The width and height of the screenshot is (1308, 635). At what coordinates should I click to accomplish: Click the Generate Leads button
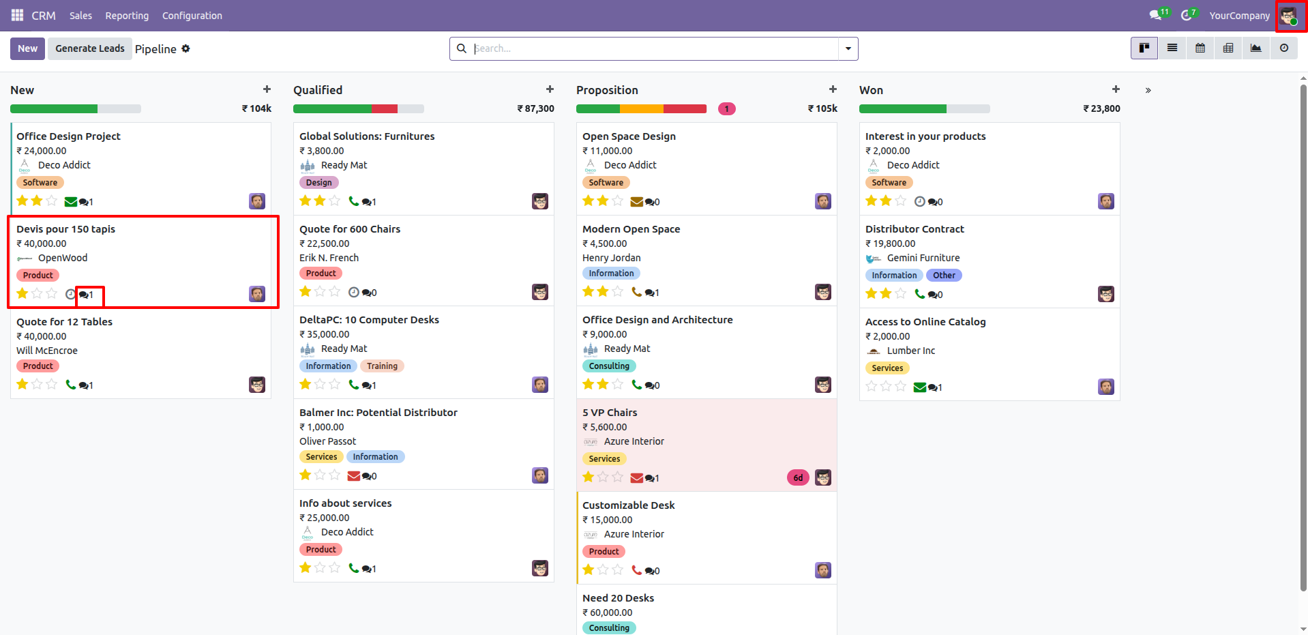coord(90,48)
